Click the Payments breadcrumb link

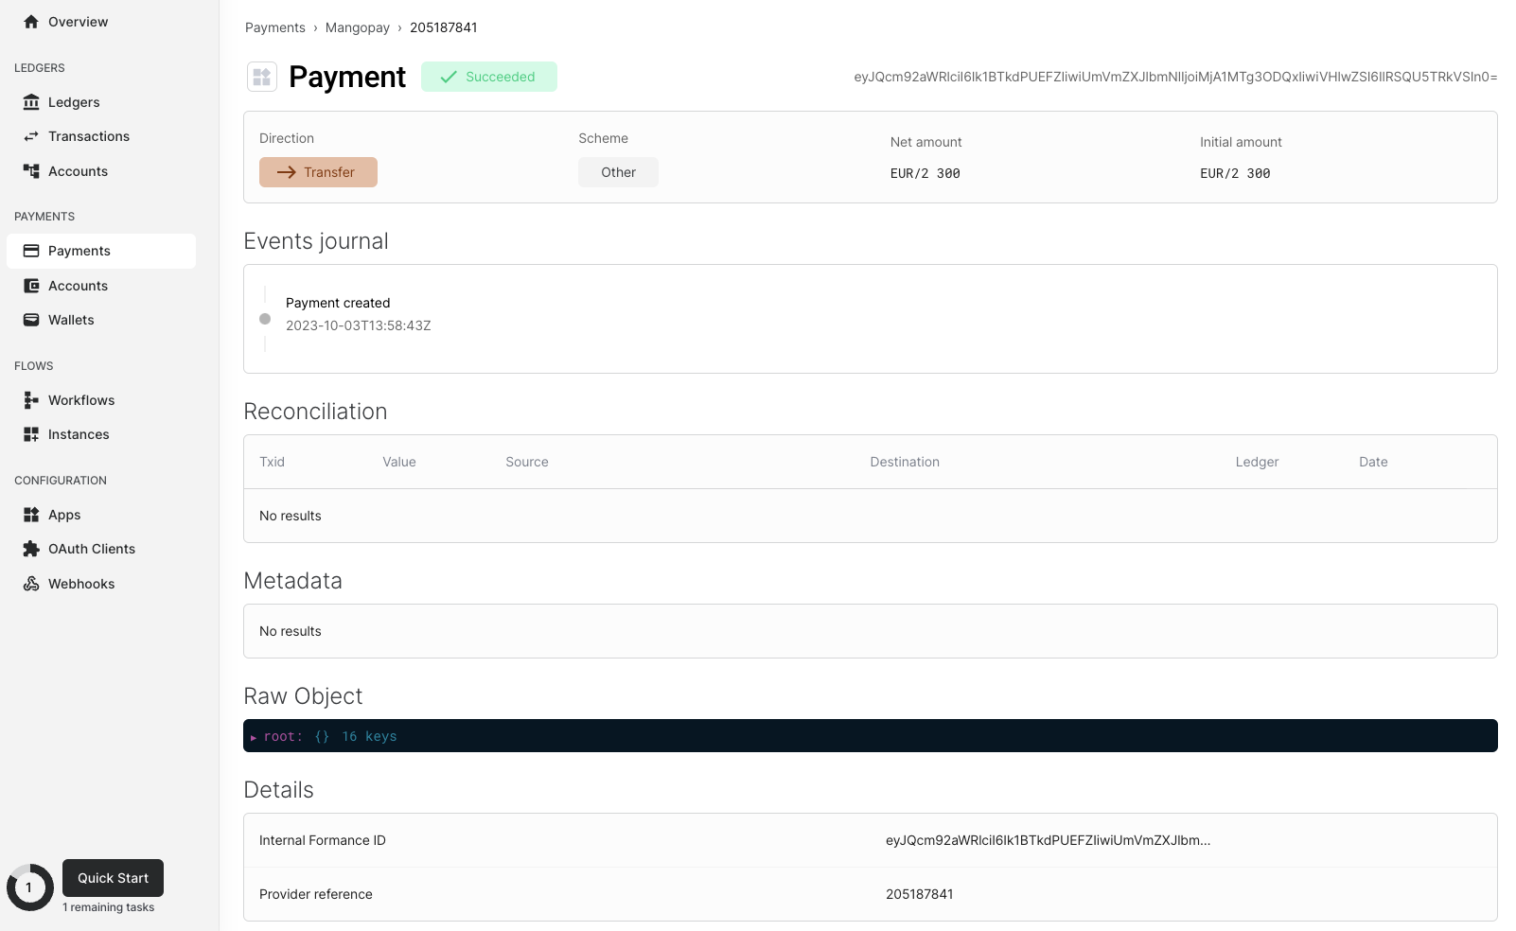click(x=274, y=27)
